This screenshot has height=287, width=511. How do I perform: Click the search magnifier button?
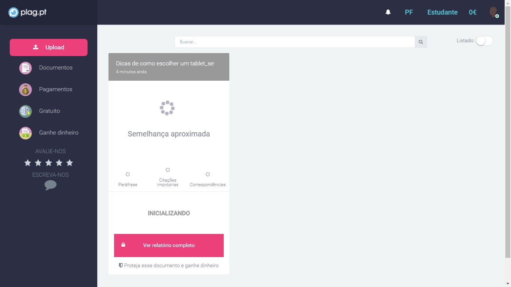[x=421, y=42]
